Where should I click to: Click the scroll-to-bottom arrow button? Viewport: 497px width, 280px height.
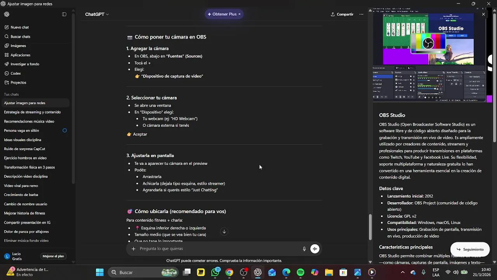224,232
